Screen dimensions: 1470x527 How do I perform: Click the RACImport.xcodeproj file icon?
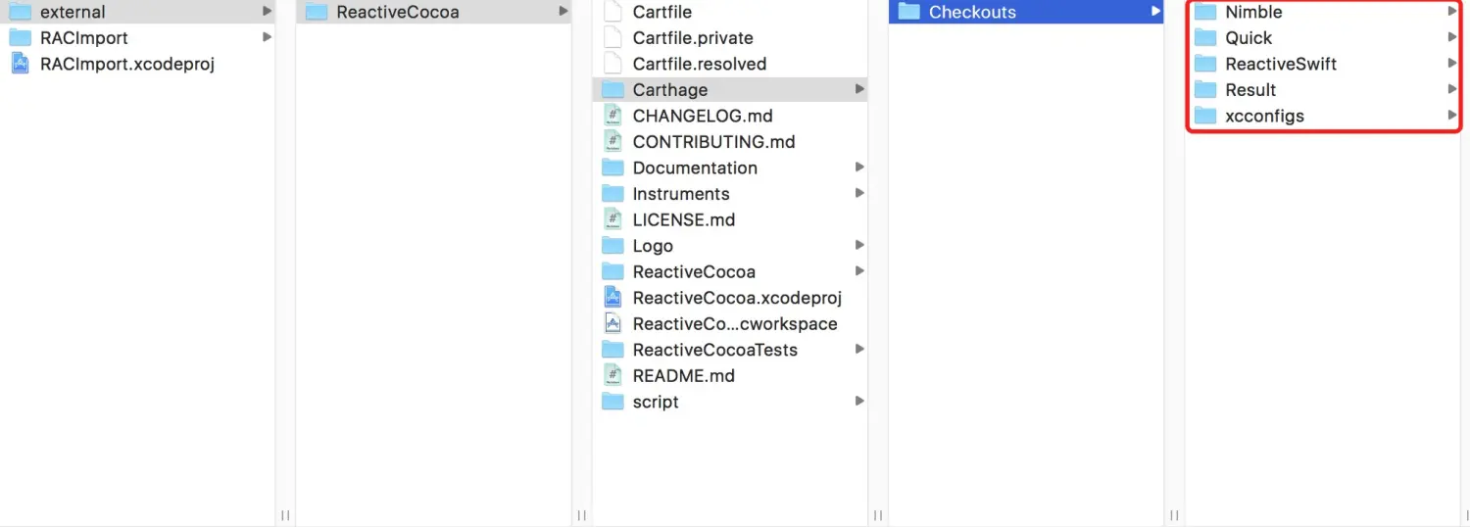pyautogui.click(x=21, y=64)
